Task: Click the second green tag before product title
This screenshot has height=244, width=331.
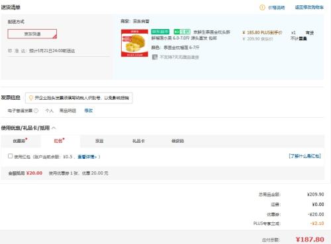Action: [182, 32]
